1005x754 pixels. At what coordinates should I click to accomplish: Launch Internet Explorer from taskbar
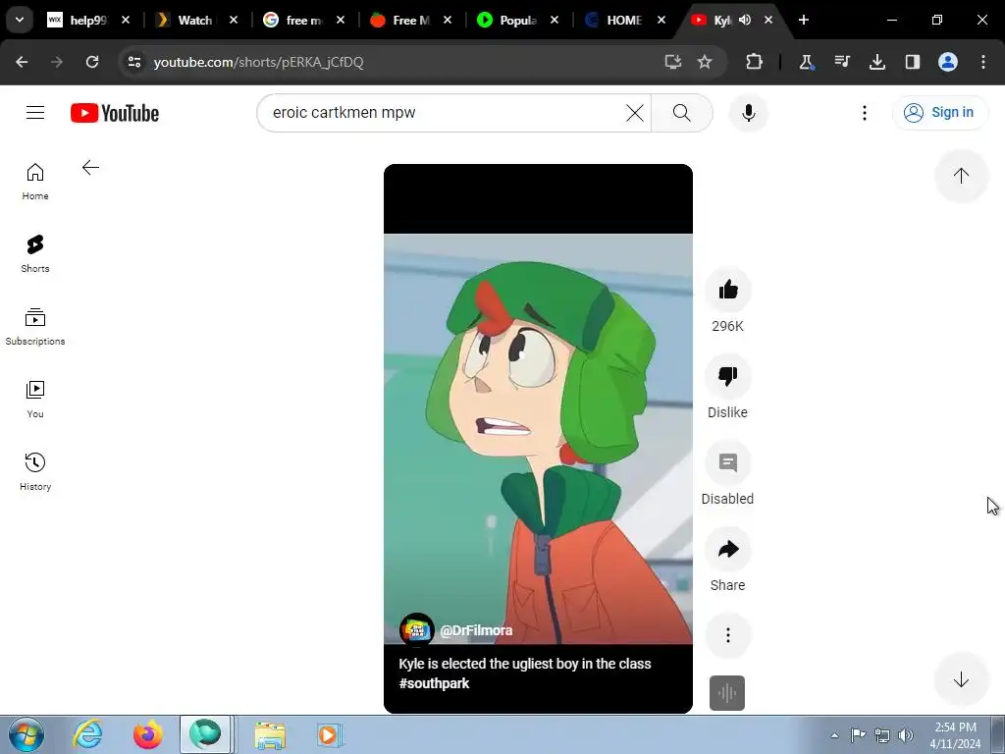[x=87, y=734]
